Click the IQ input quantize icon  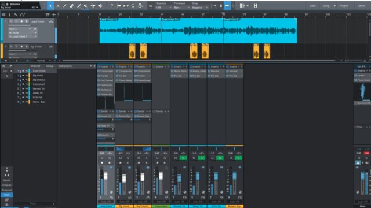pos(151,6)
